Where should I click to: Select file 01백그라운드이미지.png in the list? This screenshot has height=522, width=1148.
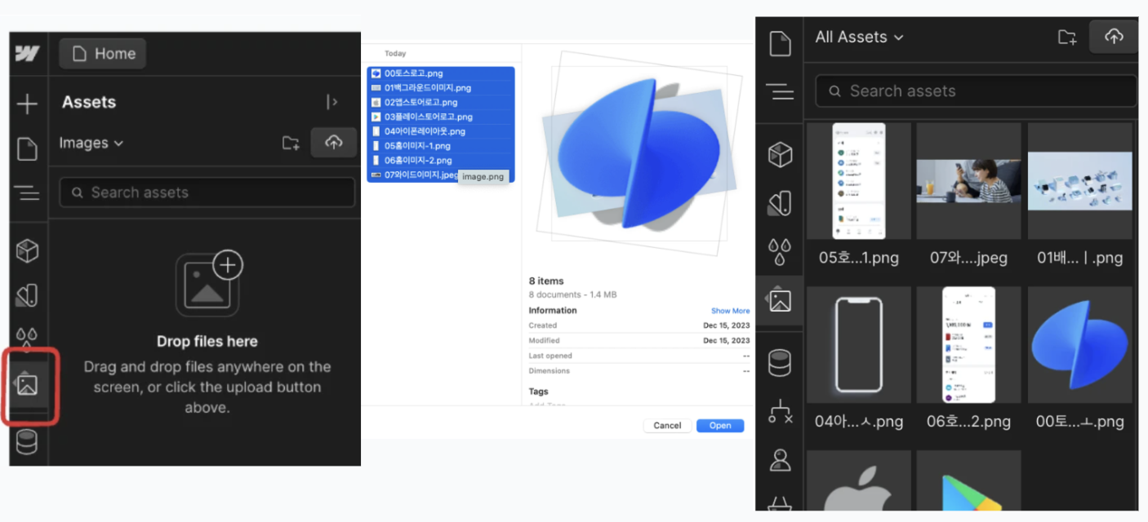pos(441,88)
